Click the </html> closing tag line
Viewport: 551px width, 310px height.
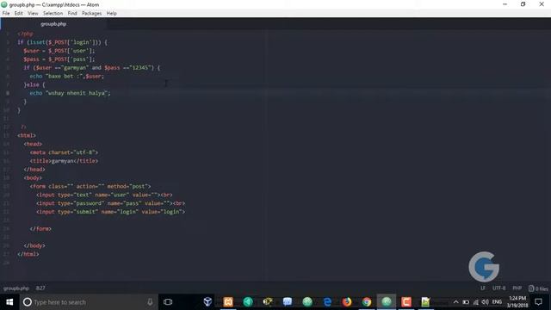pyautogui.click(x=28, y=254)
